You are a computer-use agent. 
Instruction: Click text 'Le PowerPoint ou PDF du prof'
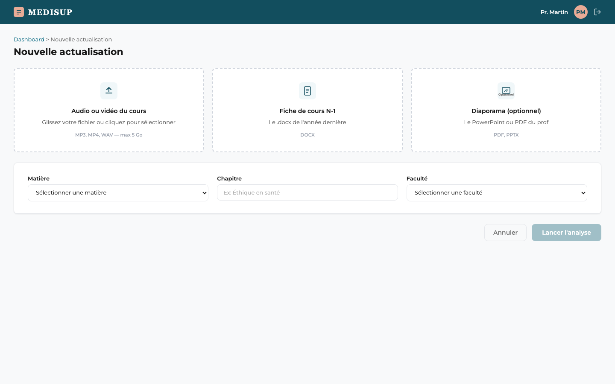[x=506, y=122]
